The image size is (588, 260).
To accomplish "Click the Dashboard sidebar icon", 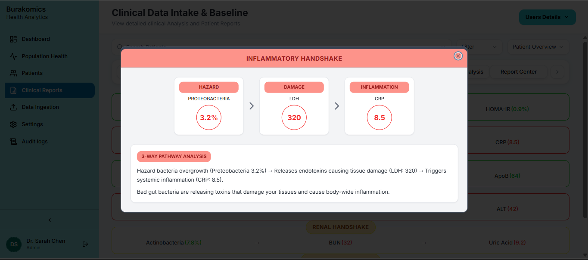I will point(13,39).
